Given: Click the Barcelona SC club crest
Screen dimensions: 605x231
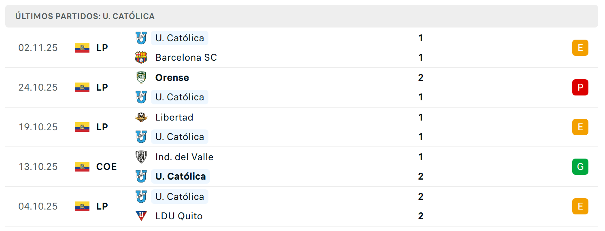Looking at the screenshot, I should [141, 57].
